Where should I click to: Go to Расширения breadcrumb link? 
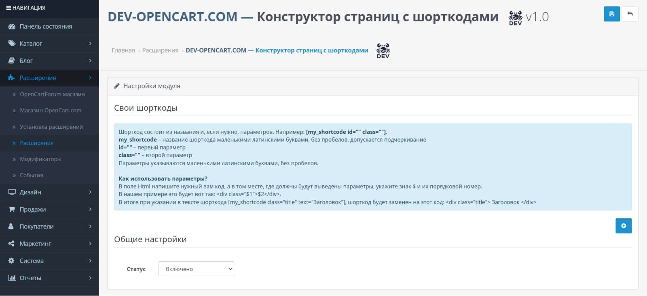pos(160,50)
